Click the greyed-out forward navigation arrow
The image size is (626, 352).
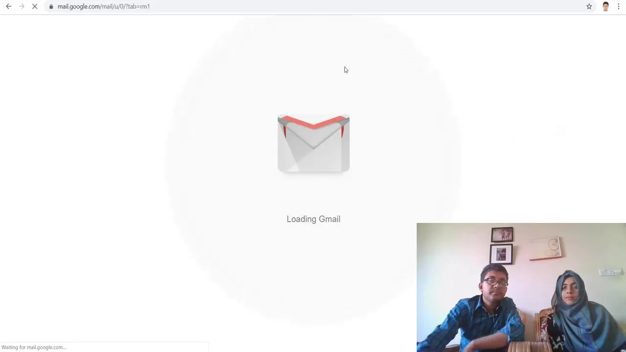[22, 6]
